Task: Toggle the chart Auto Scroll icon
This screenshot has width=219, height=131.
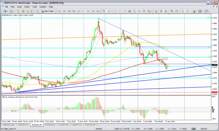Action: pyautogui.click(x=183, y=11)
